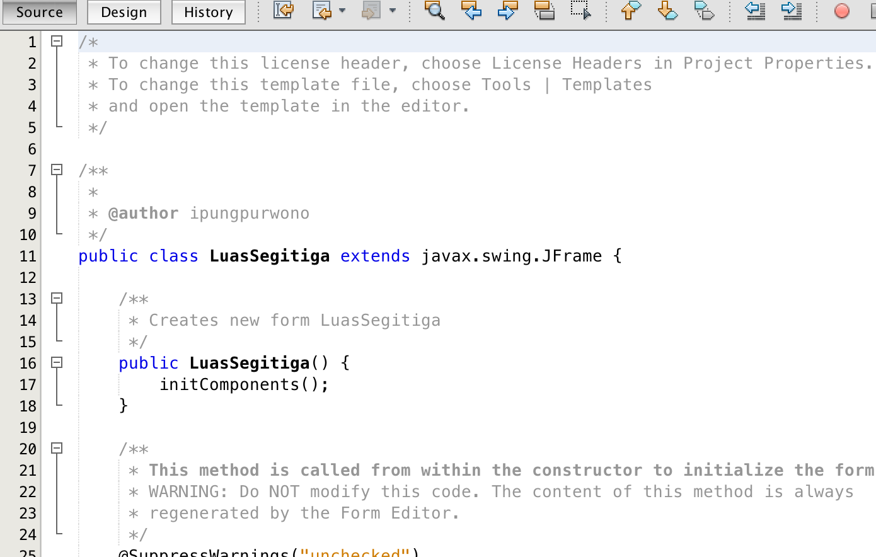Open the forward navigation history dropdown
This screenshot has width=876, height=557.
[x=393, y=11]
